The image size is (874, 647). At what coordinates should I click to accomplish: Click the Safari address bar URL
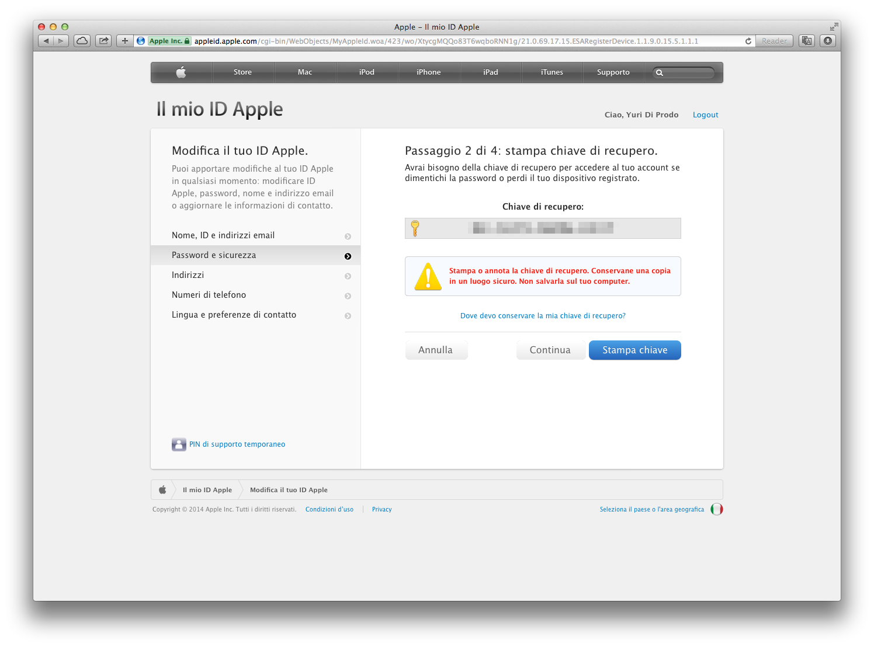[x=446, y=41]
